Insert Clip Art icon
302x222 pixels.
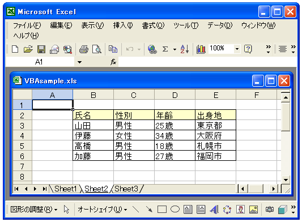[240, 210]
